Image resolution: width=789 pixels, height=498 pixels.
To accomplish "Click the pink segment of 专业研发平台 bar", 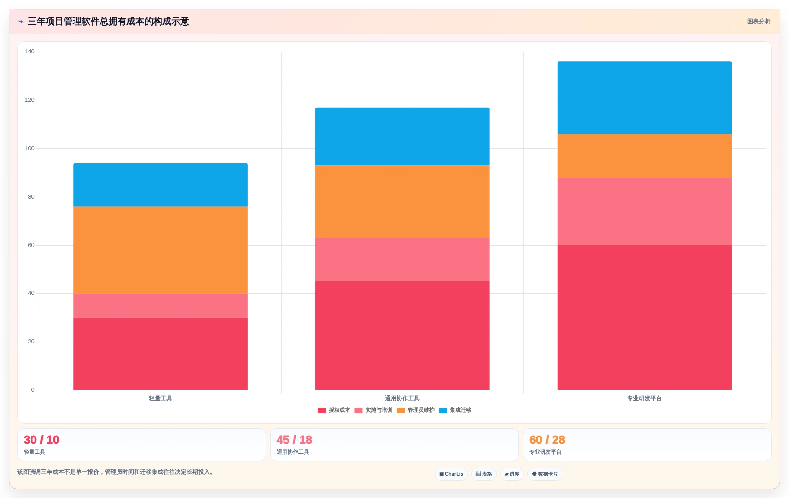I will click(645, 211).
